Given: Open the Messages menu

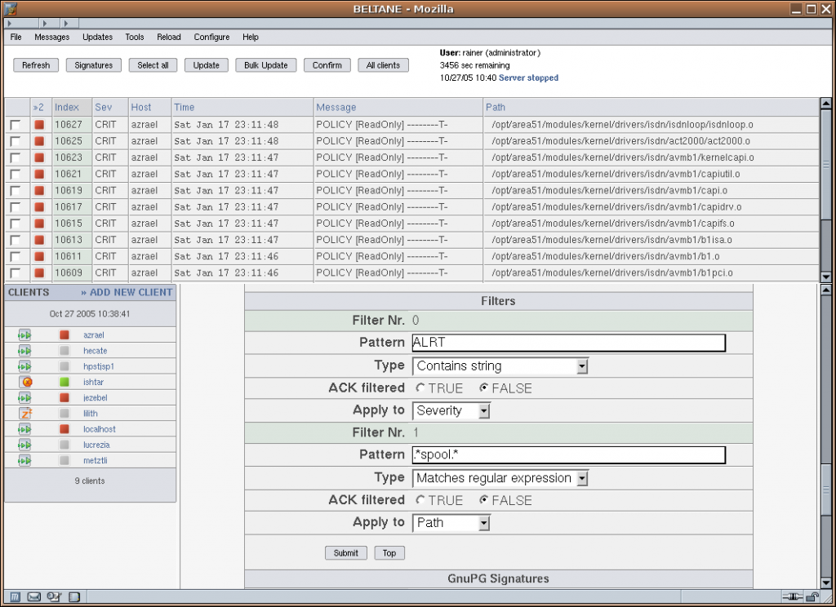Looking at the screenshot, I should (x=51, y=37).
